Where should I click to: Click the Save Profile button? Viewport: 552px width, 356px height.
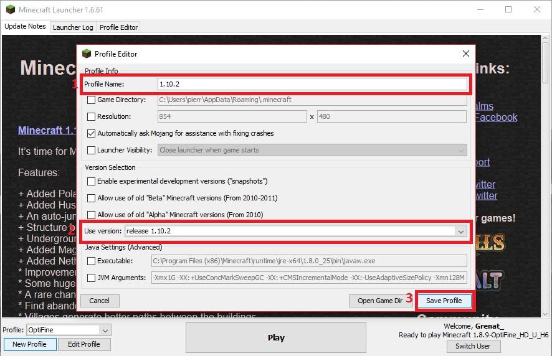pos(444,301)
